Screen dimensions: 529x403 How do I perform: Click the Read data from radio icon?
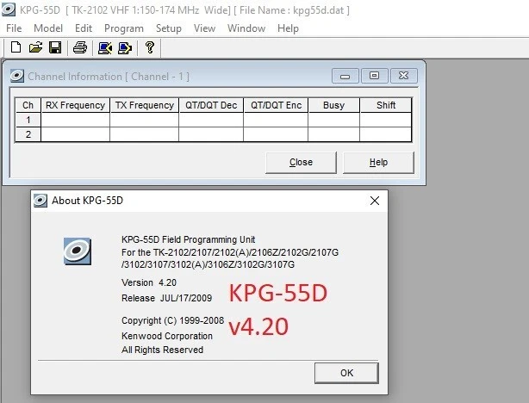pyautogui.click(x=105, y=47)
